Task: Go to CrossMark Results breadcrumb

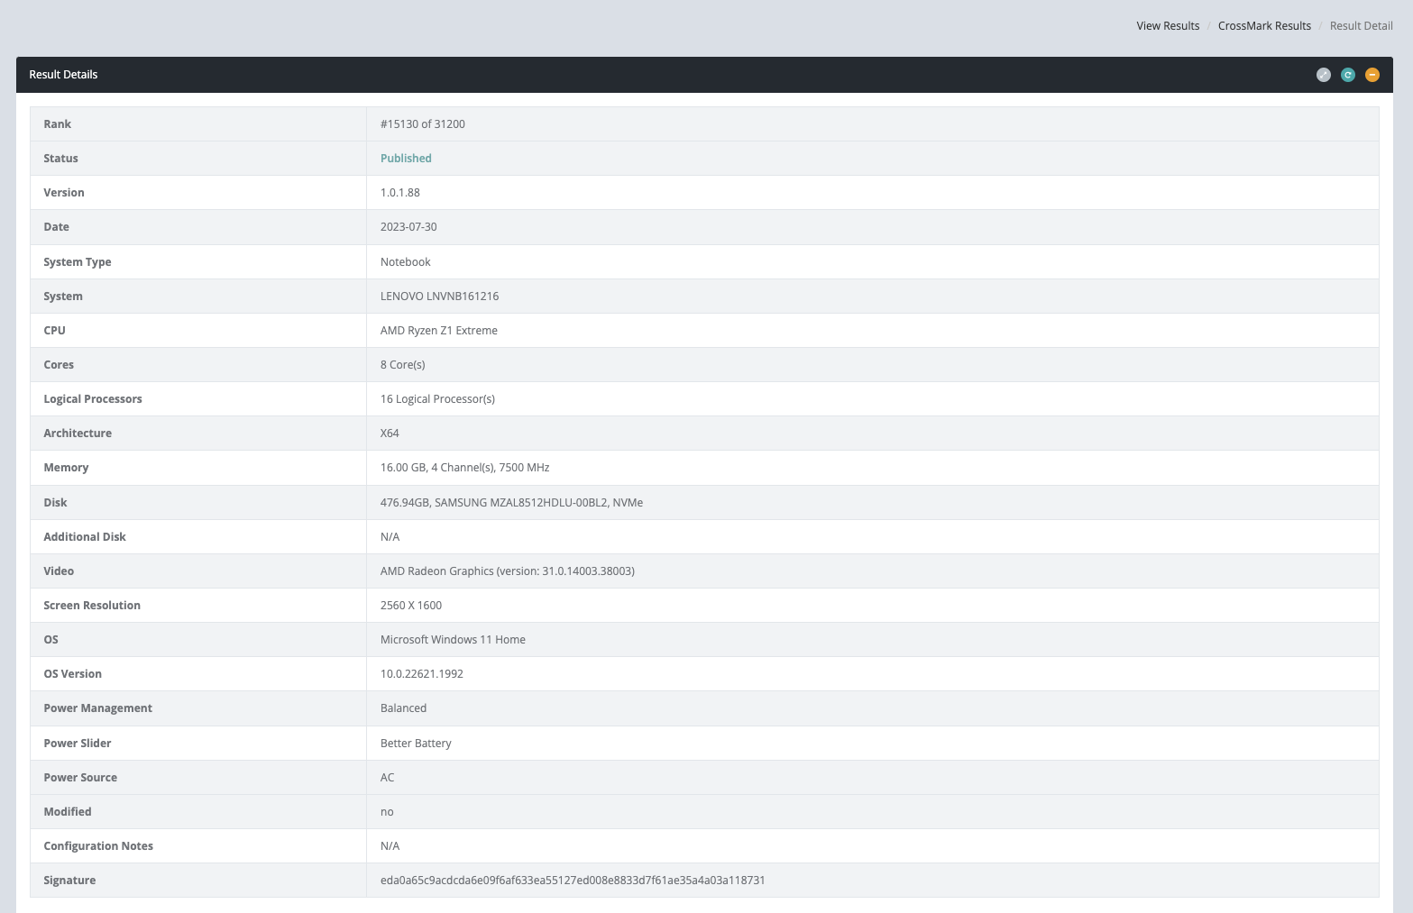Action: click(1264, 26)
